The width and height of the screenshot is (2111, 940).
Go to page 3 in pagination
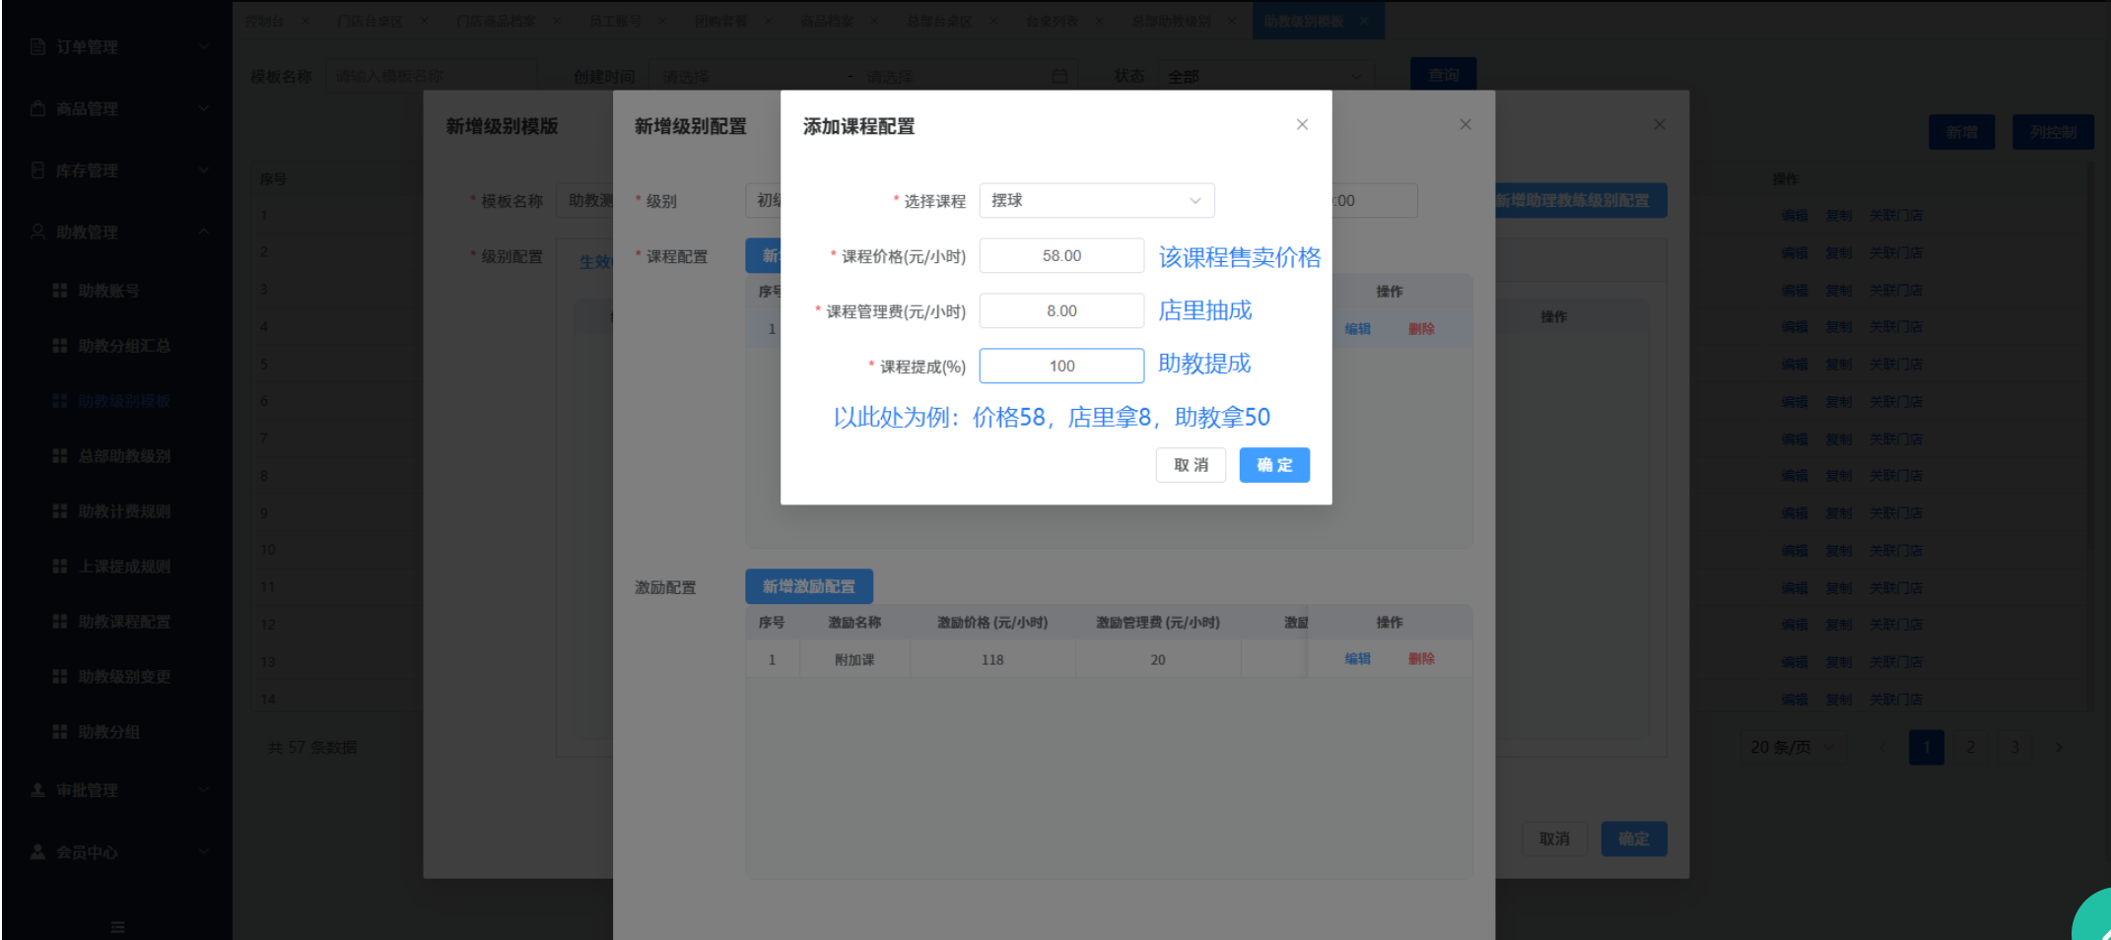click(2014, 748)
